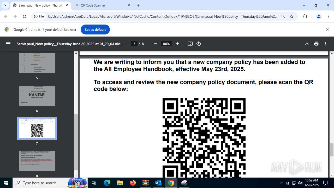
Task: Open the Chrome three-dot menu
Action: click(x=328, y=16)
